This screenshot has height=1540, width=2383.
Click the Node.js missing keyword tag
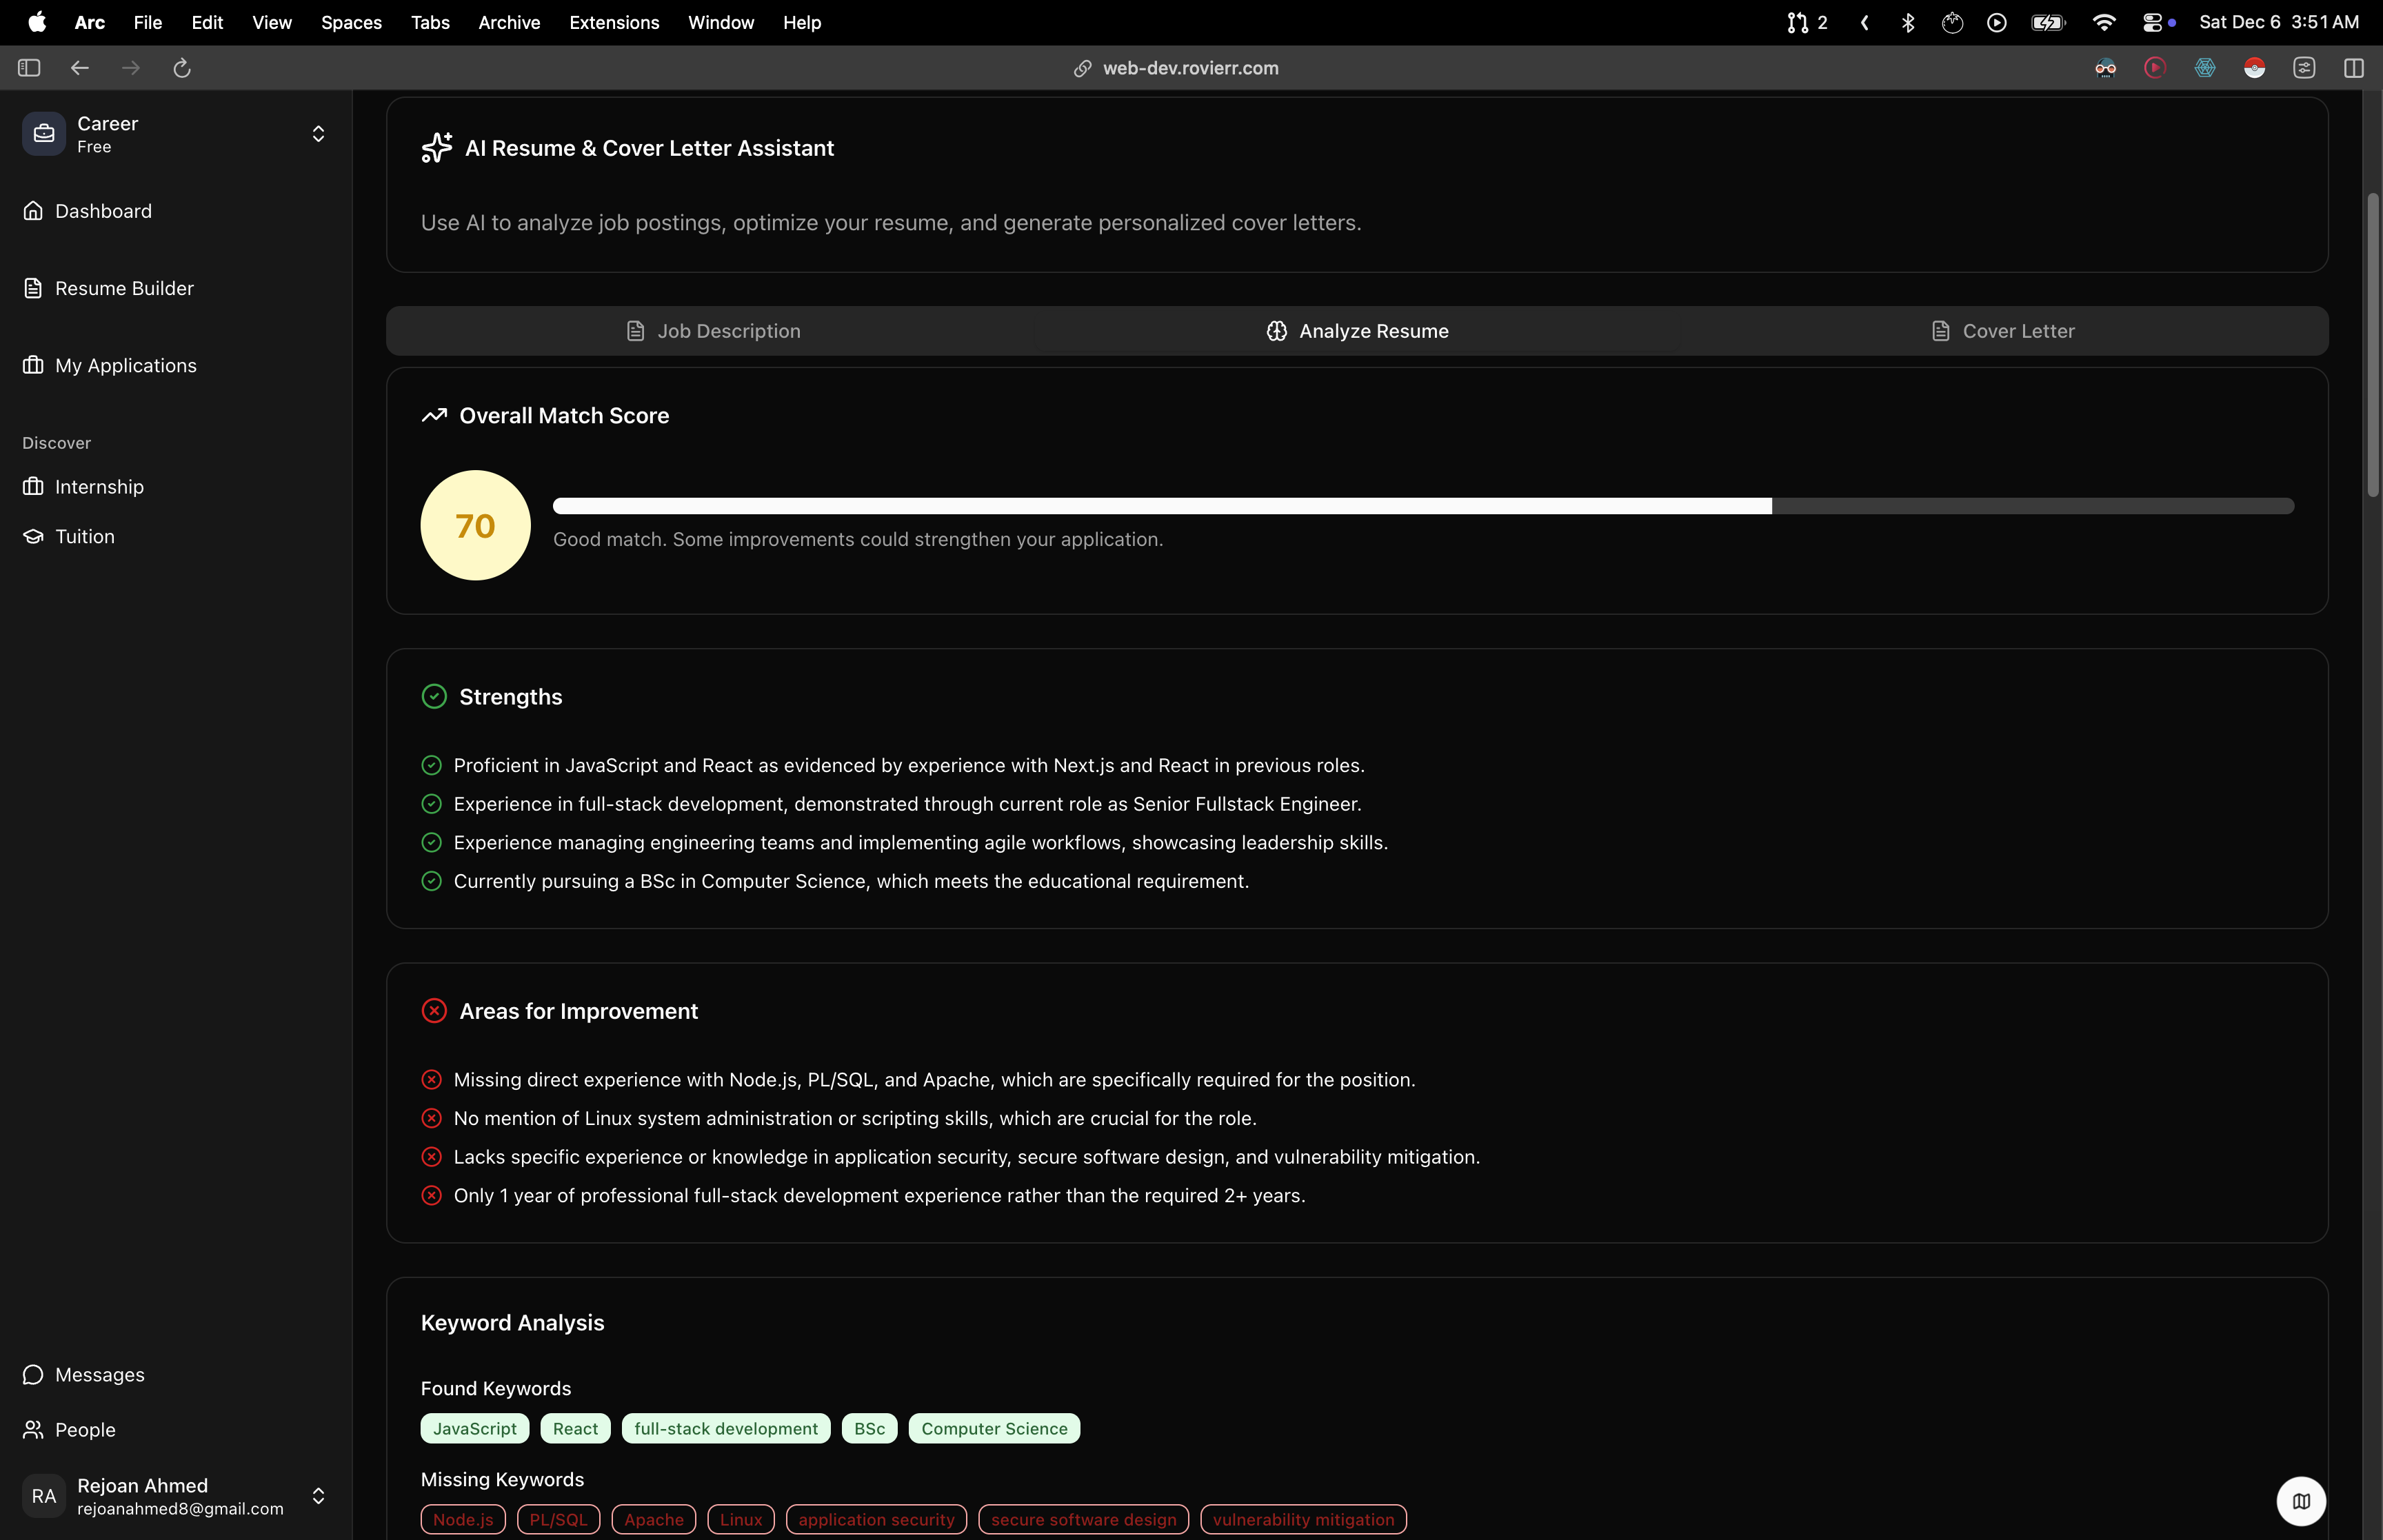coord(463,1520)
